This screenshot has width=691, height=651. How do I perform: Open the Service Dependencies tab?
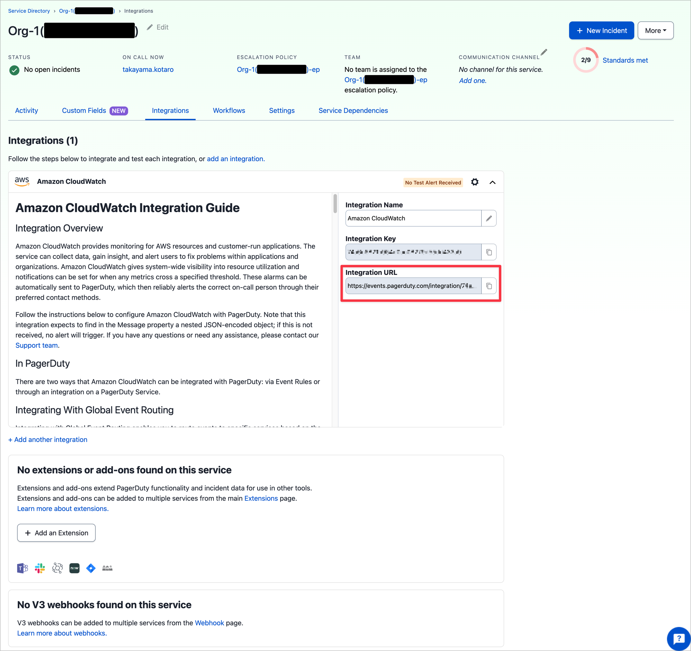tap(353, 111)
